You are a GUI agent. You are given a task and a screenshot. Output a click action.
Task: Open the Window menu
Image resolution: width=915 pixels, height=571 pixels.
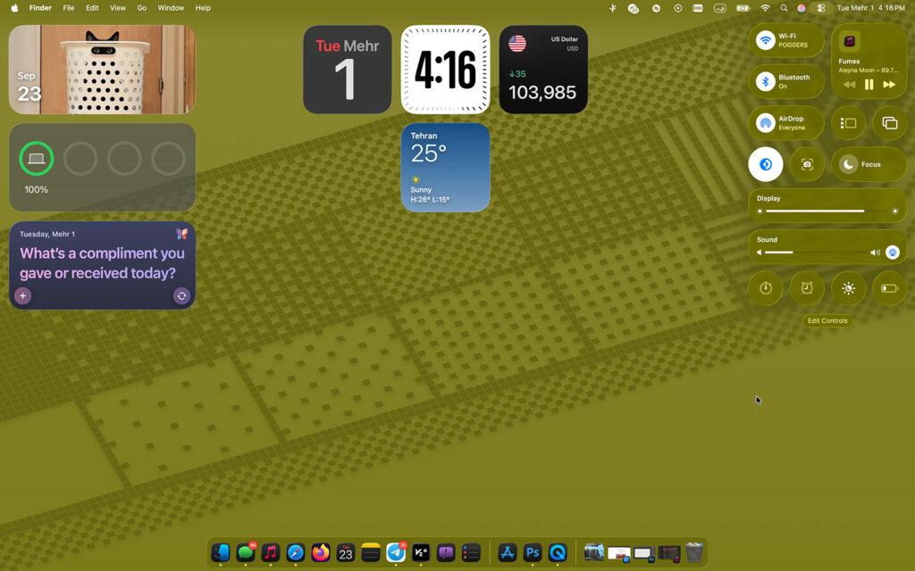pyautogui.click(x=171, y=8)
